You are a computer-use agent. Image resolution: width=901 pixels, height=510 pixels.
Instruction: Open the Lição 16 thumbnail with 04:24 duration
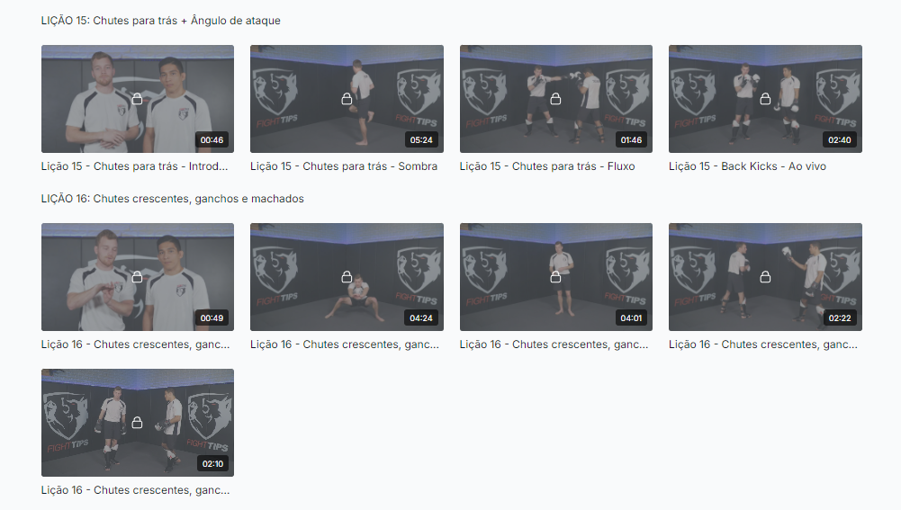click(347, 277)
